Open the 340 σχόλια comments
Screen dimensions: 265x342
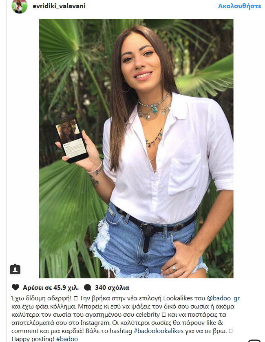click(112, 287)
